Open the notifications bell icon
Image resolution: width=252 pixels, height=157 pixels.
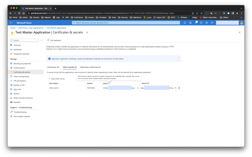coord(196,23)
